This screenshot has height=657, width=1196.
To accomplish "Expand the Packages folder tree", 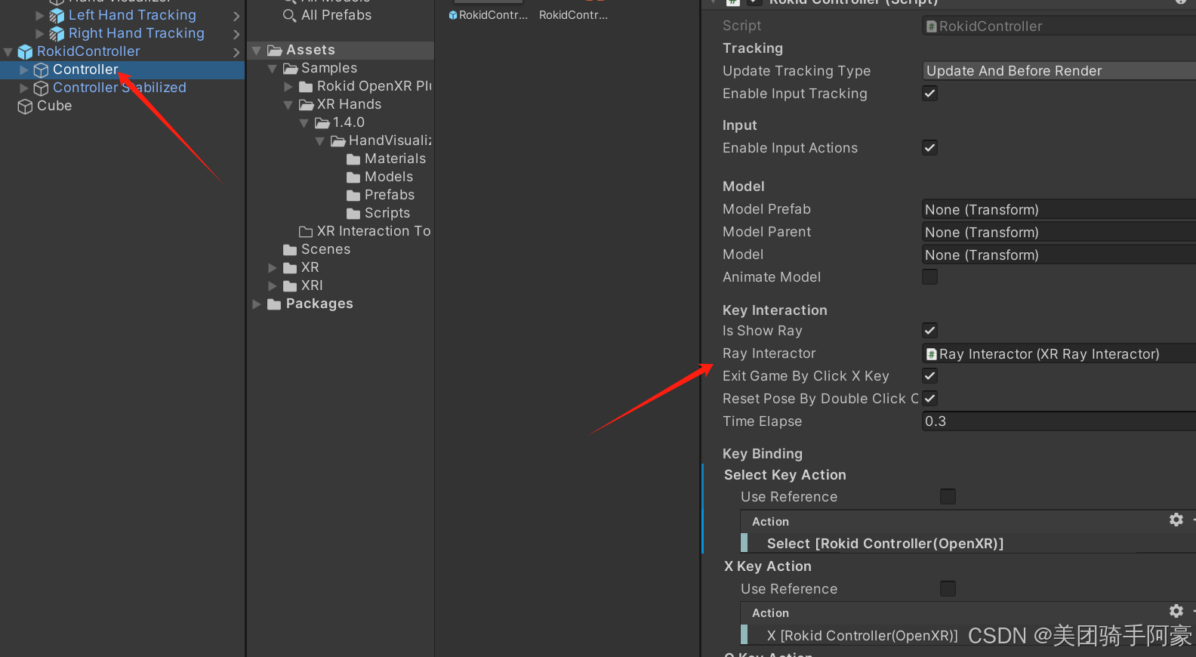I will [x=257, y=304].
